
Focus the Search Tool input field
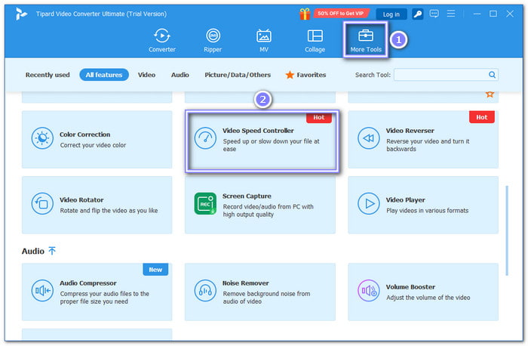[441, 75]
